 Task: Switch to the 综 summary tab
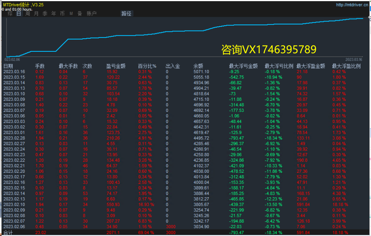pyautogui.click(x=10, y=13)
